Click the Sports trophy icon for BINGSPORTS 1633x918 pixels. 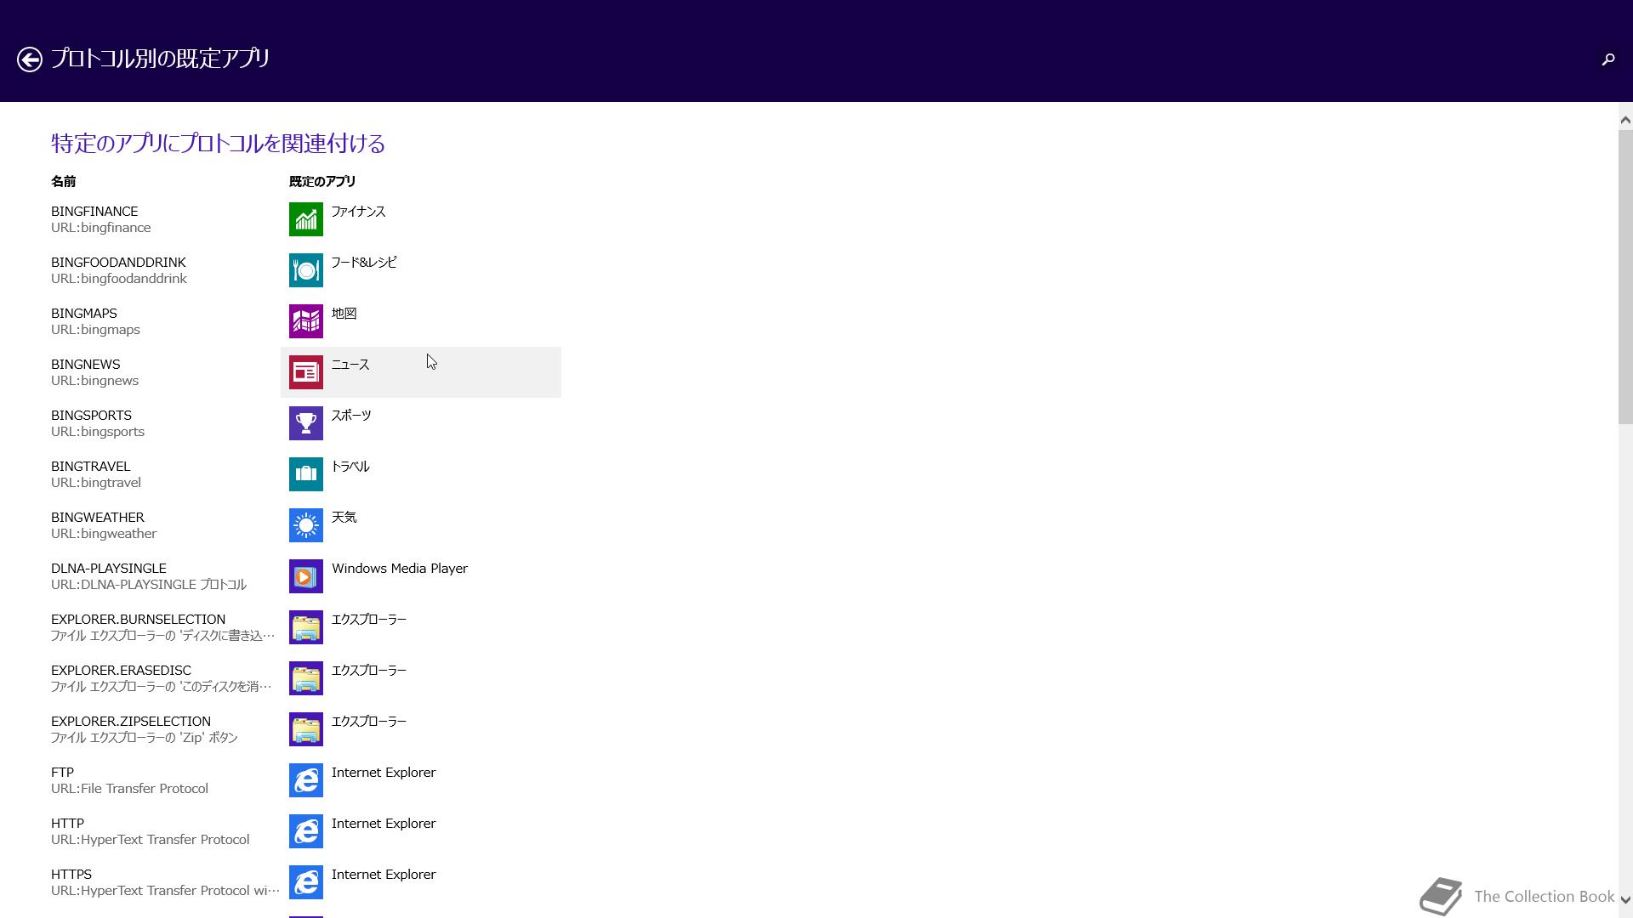coord(306,423)
